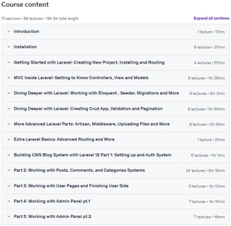
Task: Click the Installation section title
Action: pyautogui.click(x=25, y=47)
